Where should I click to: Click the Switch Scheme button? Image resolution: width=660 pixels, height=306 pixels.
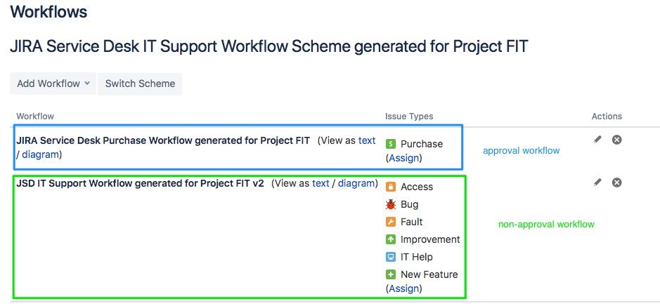140,84
